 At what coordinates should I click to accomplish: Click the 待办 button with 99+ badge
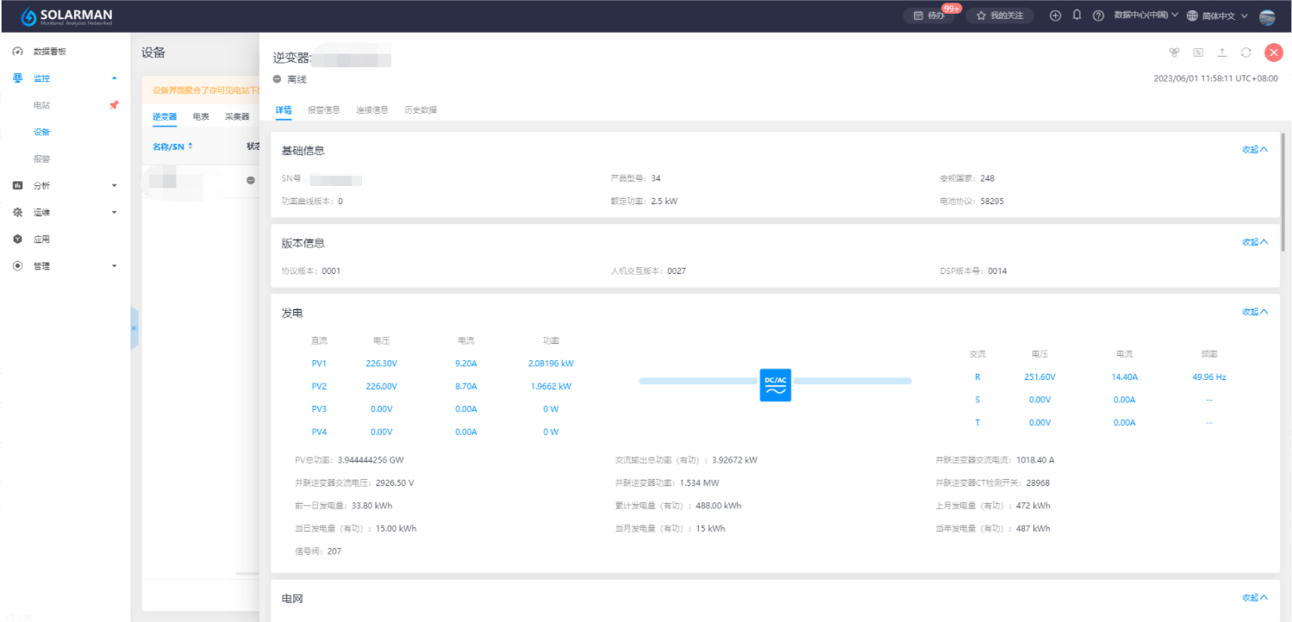point(934,16)
